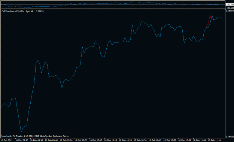The image size is (234, 142).
Task: Click the highlighted 132.790 price tag
Action: [230, 4]
